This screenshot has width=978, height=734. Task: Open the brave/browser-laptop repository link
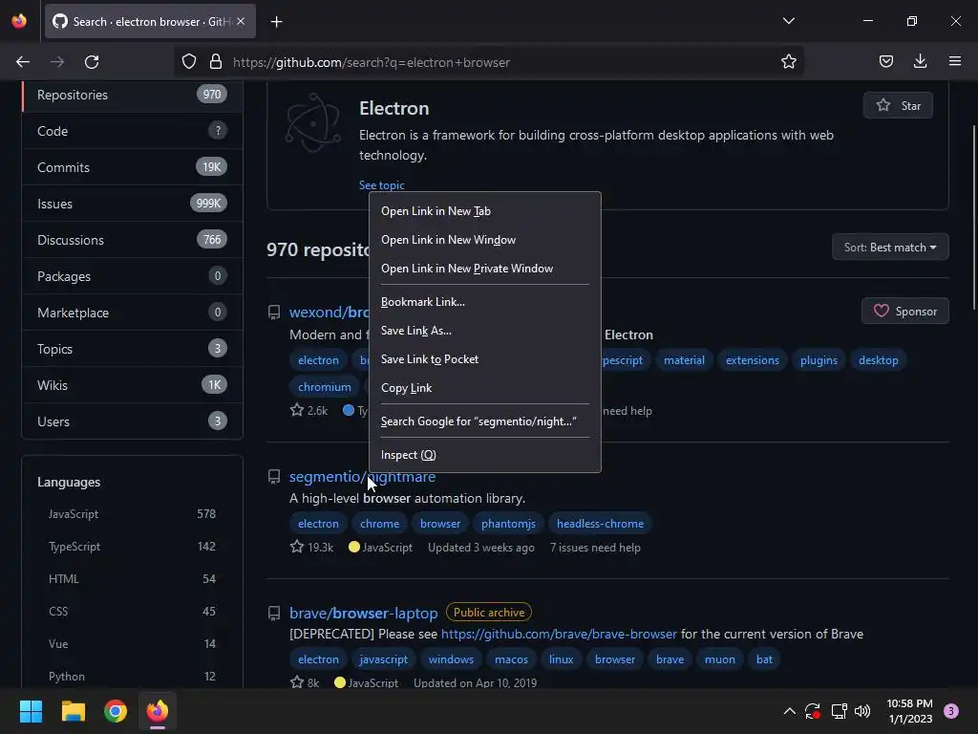pos(364,613)
